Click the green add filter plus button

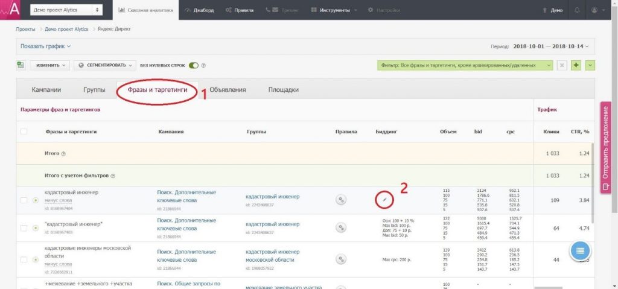[x=576, y=65]
